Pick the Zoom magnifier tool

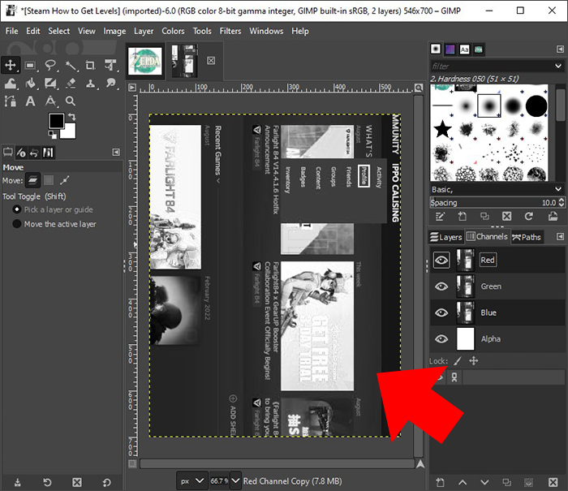(71, 101)
